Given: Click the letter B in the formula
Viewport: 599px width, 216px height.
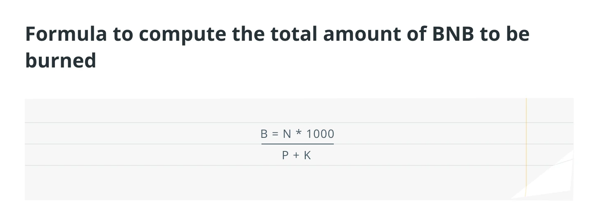Looking at the screenshot, I should [x=264, y=134].
